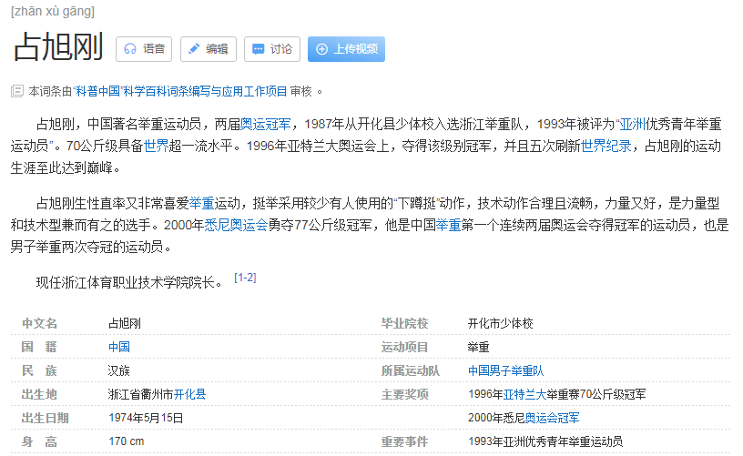
Task: Open the 中国 nationality link in infobox
Action: (118, 347)
